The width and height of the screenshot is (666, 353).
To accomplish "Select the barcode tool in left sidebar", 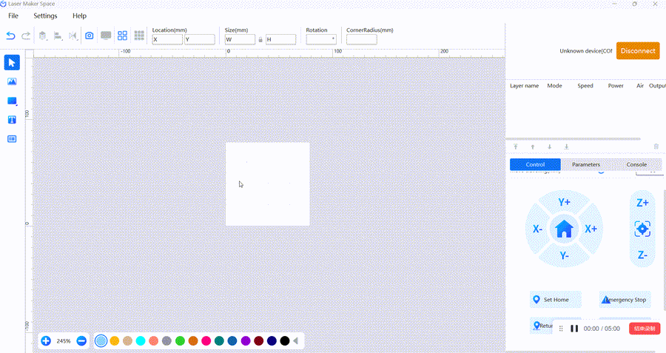I will click(12, 139).
